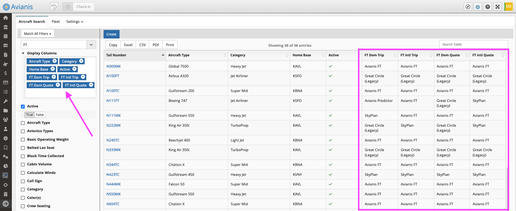The width and height of the screenshot is (516, 211).
Task: Open the office building sidebar icon
Action: tap(5, 194)
